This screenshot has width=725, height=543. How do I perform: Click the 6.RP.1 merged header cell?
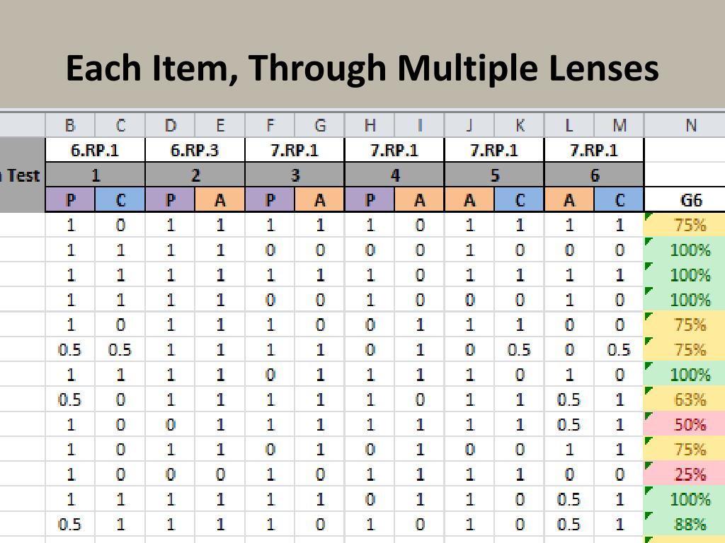95,150
